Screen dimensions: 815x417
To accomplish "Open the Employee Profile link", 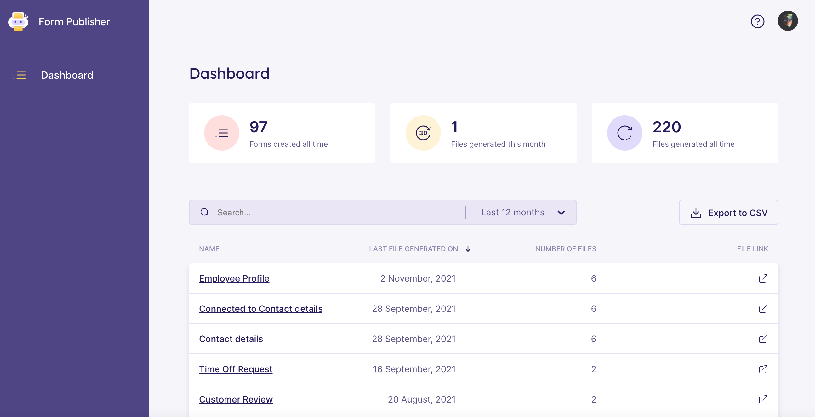I will point(234,278).
